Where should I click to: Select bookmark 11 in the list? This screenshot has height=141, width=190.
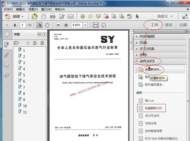pos(23,112)
